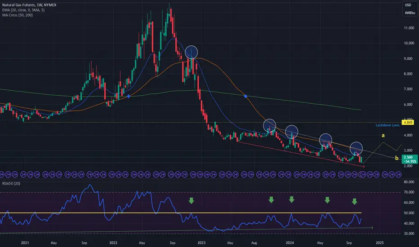Screen dimensions: 419x247
Task: Click the blue MA cross marker near 2022
Action: tap(129, 96)
